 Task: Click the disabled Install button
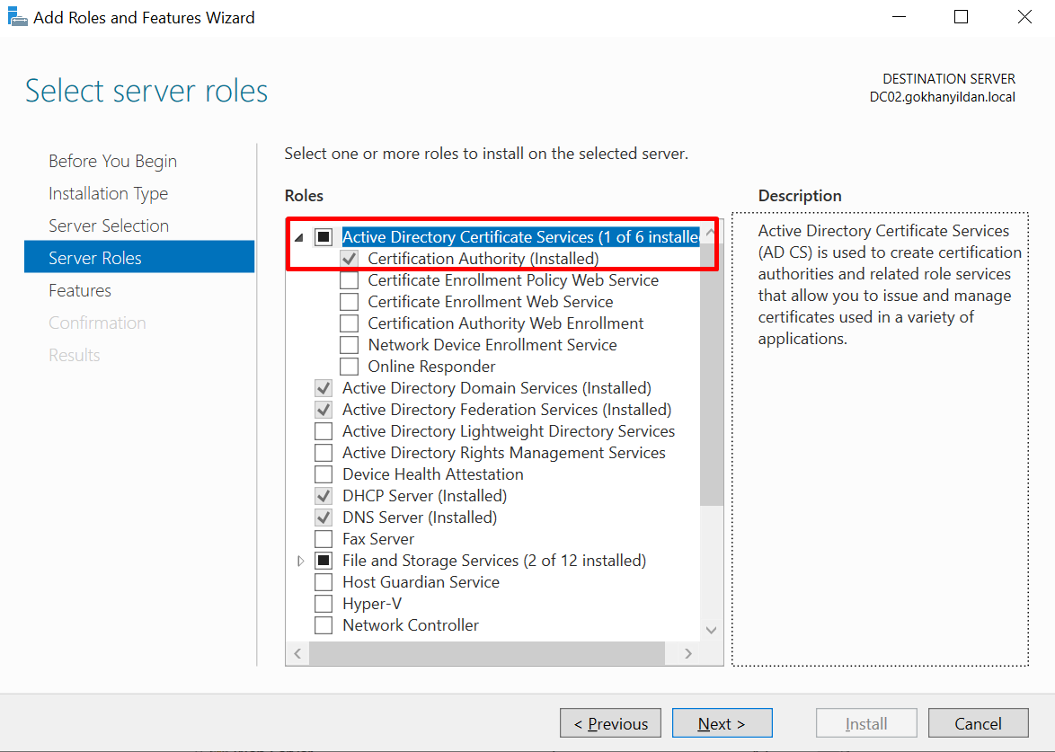click(x=866, y=723)
